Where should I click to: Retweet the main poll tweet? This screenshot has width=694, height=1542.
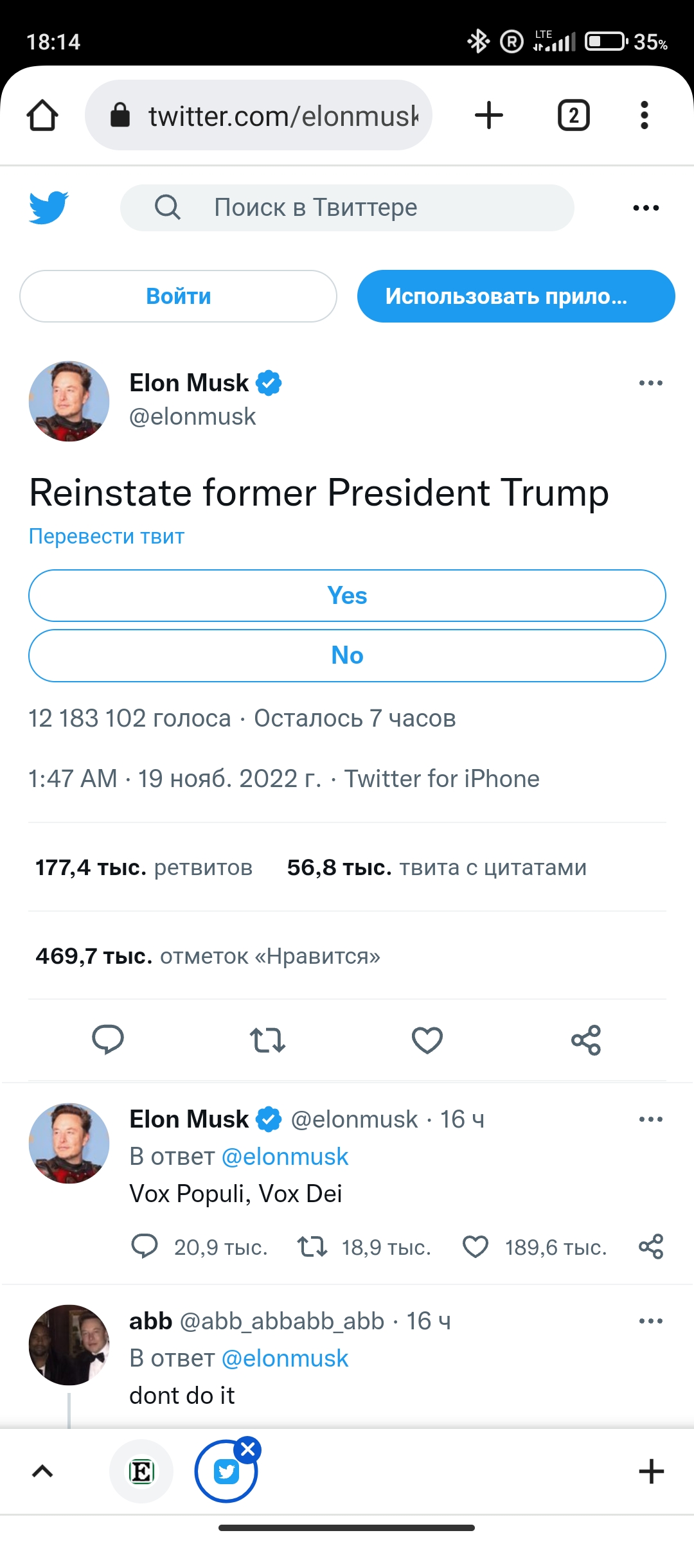tap(267, 1040)
